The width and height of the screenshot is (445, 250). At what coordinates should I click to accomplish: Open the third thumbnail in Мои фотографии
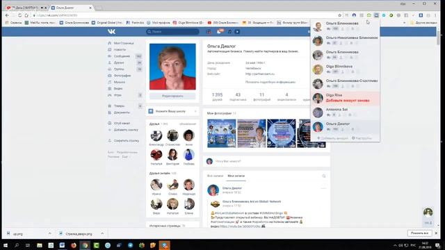point(281,133)
